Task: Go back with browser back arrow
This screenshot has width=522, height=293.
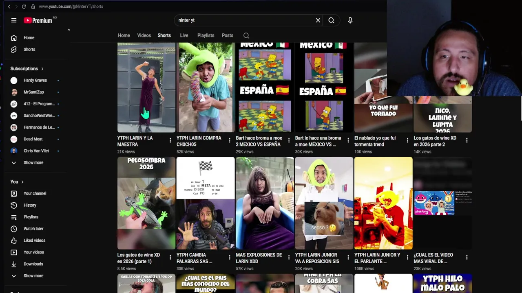Action: click(x=9, y=7)
